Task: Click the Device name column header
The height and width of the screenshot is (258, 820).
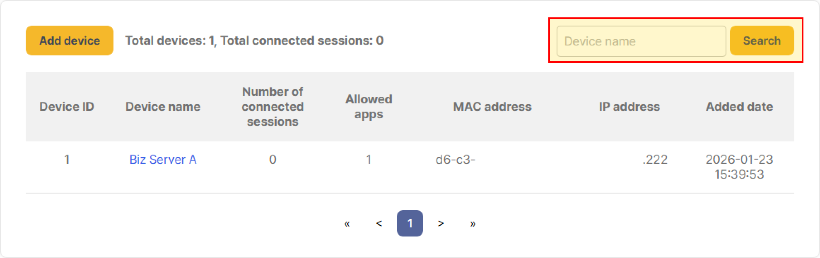Action: point(163,107)
